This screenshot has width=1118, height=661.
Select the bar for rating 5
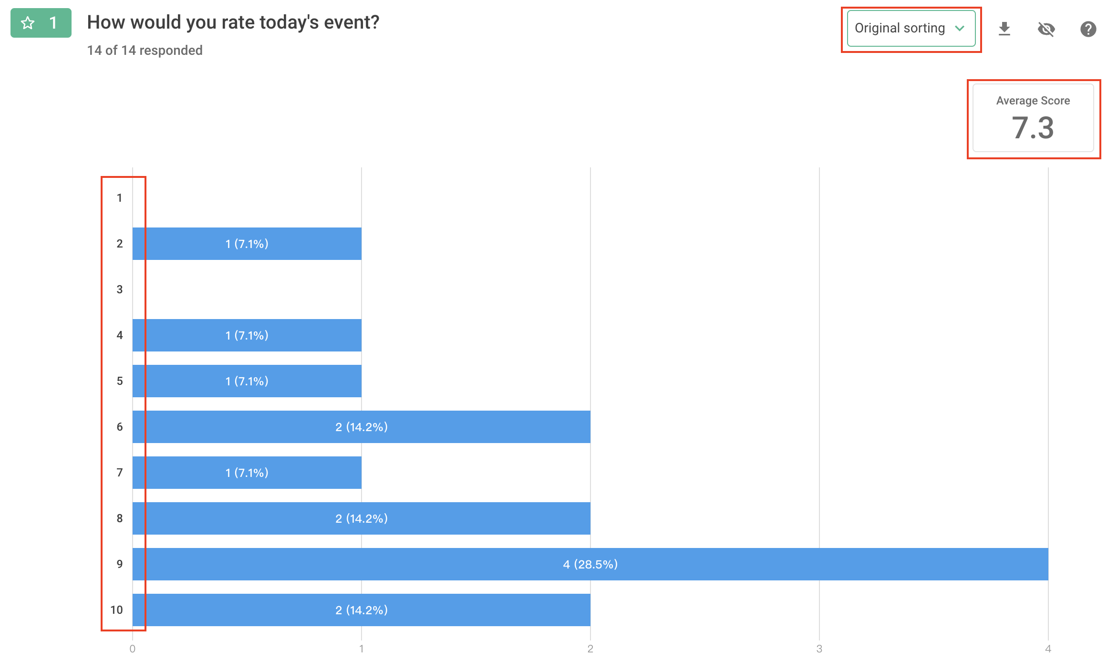pos(247,381)
